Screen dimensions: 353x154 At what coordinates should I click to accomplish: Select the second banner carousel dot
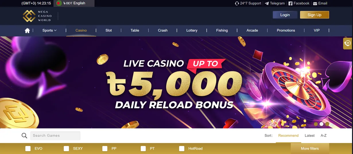tap(321, 124)
